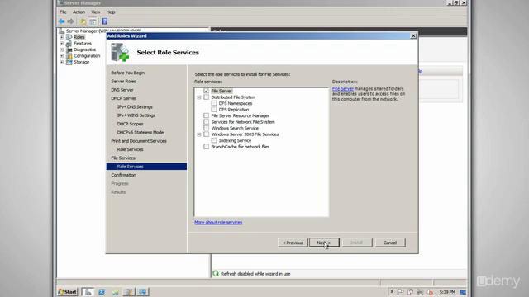Screen dimensions: 529x297
Task: Enable Services for Network File System checkbox
Action: tap(206, 122)
